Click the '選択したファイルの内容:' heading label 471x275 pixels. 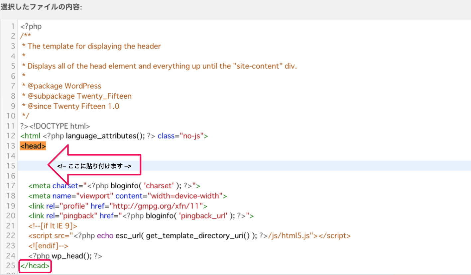(41, 7)
